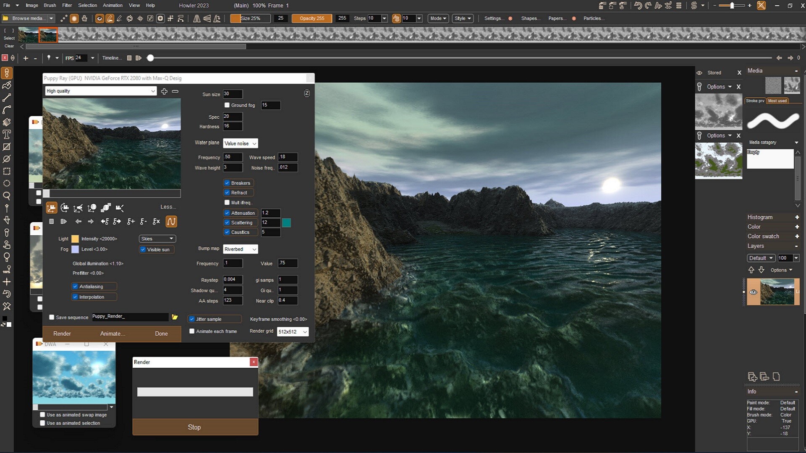Viewport: 806px width, 453px height.
Task: Enable Ground fog
Action: pyautogui.click(x=227, y=105)
